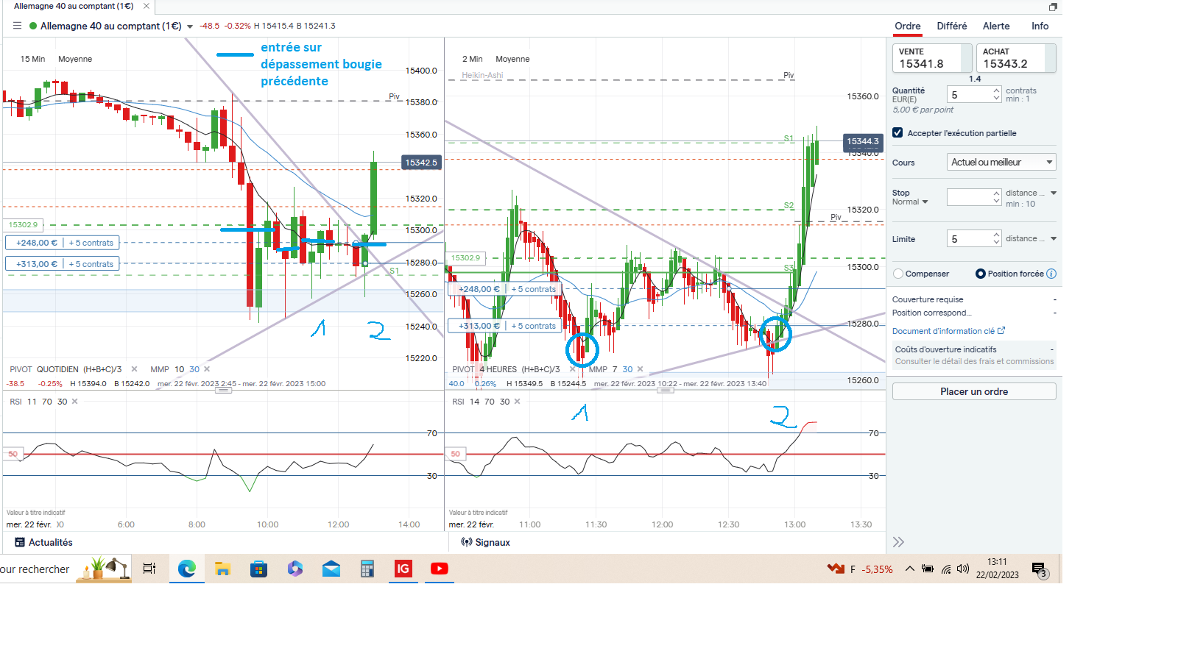The height and width of the screenshot is (662, 1178).
Task: Switch to the Ordre tab
Action: coord(908,26)
